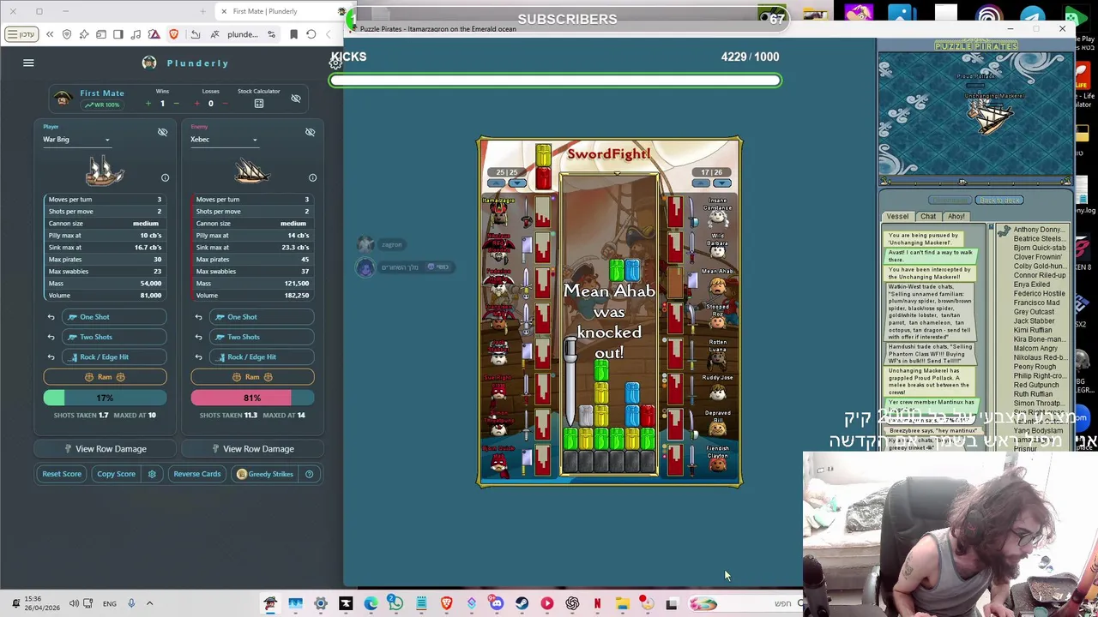Image resolution: width=1098 pixels, height=617 pixels.
Task: Undo Enemy One Shot with arrow icon
Action: tap(198, 317)
